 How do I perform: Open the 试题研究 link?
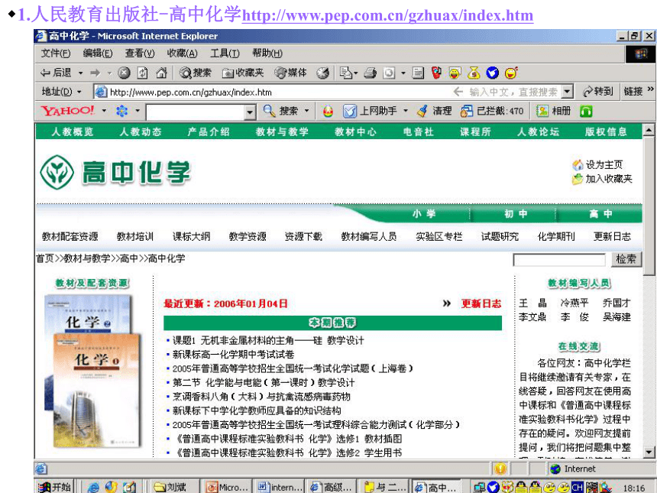click(500, 236)
